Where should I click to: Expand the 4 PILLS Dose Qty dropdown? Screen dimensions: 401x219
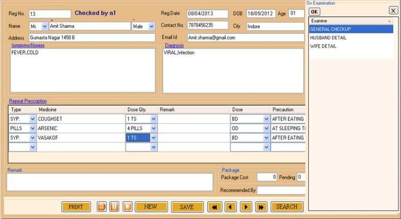pyautogui.click(x=153, y=128)
